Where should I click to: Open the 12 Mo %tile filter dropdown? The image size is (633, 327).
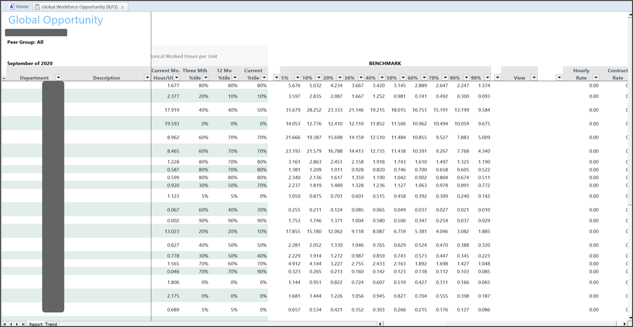pyautogui.click(x=235, y=77)
